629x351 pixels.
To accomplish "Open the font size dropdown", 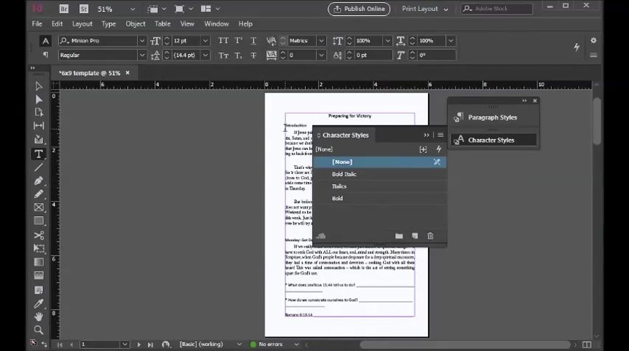I will click(x=205, y=41).
